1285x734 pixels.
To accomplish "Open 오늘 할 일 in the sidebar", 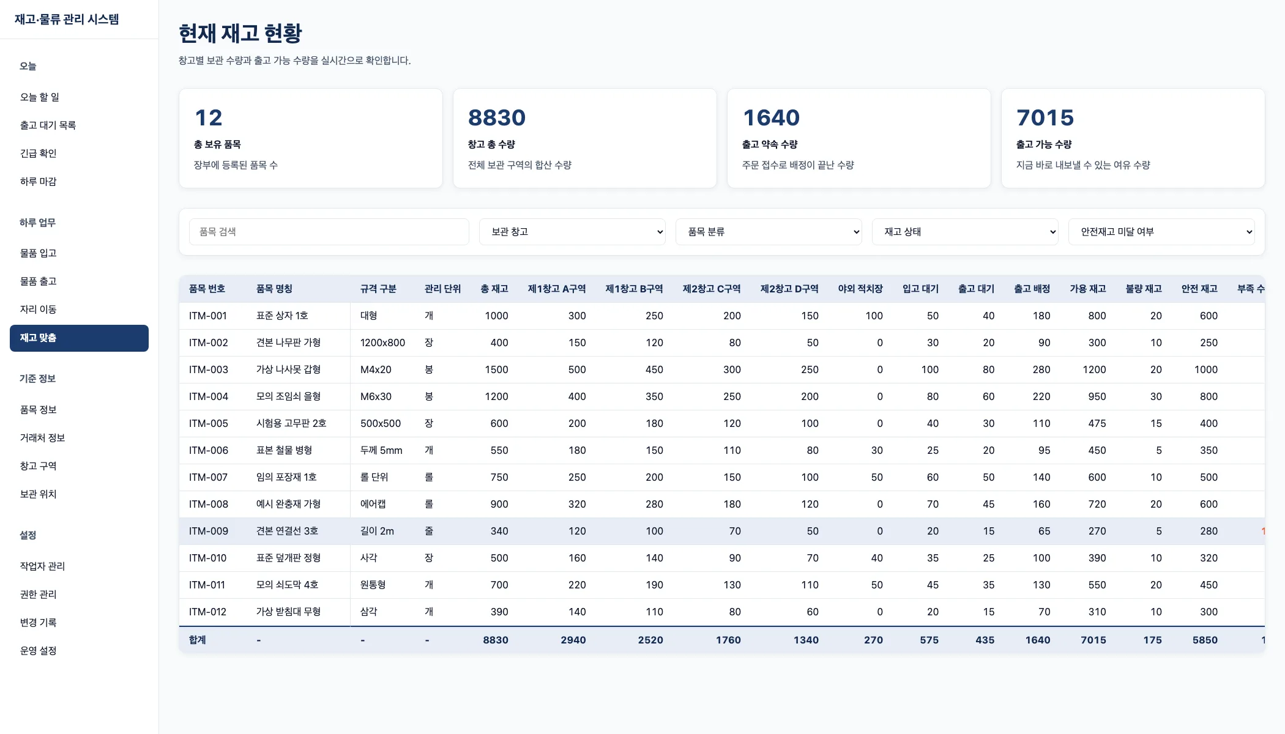I will coord(79,97).
